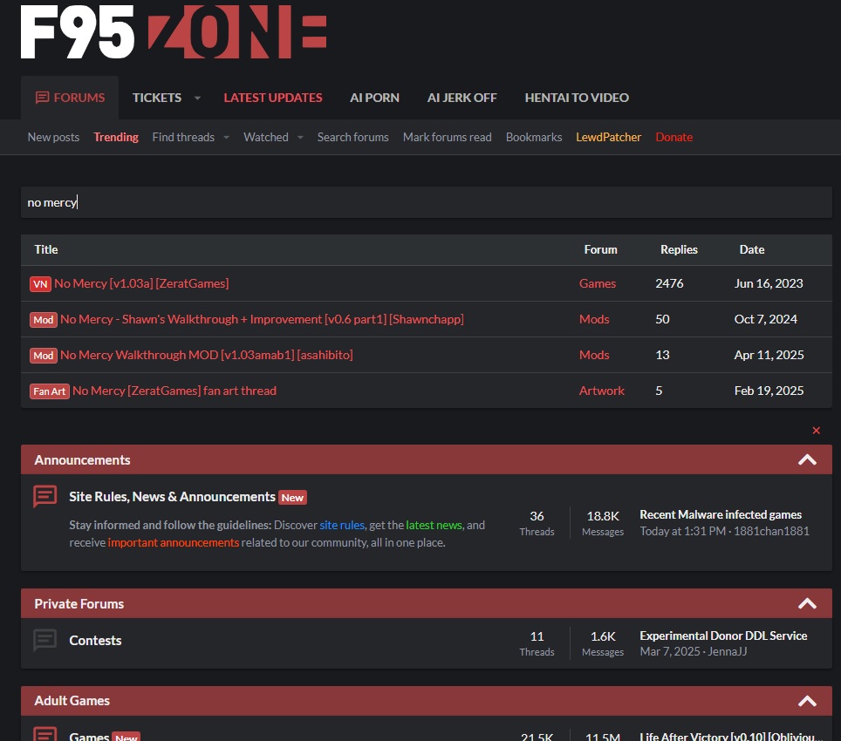841x741 pixels.
Task: Click the date Feb 19, 2025
Action: click(x=769, y=391)
